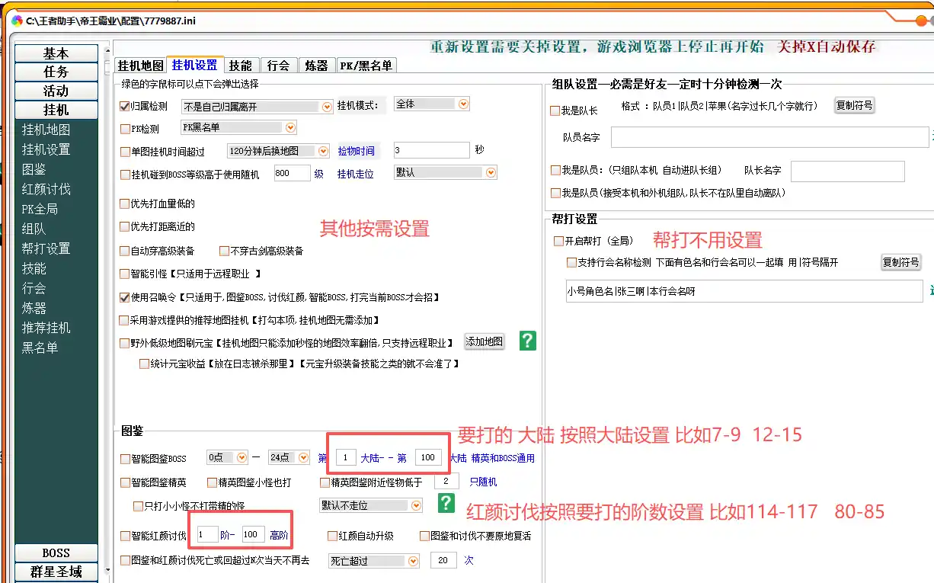Enable 智能引怪 checkbox
Viewport: 934px width, 583px height.
(125, 274)
